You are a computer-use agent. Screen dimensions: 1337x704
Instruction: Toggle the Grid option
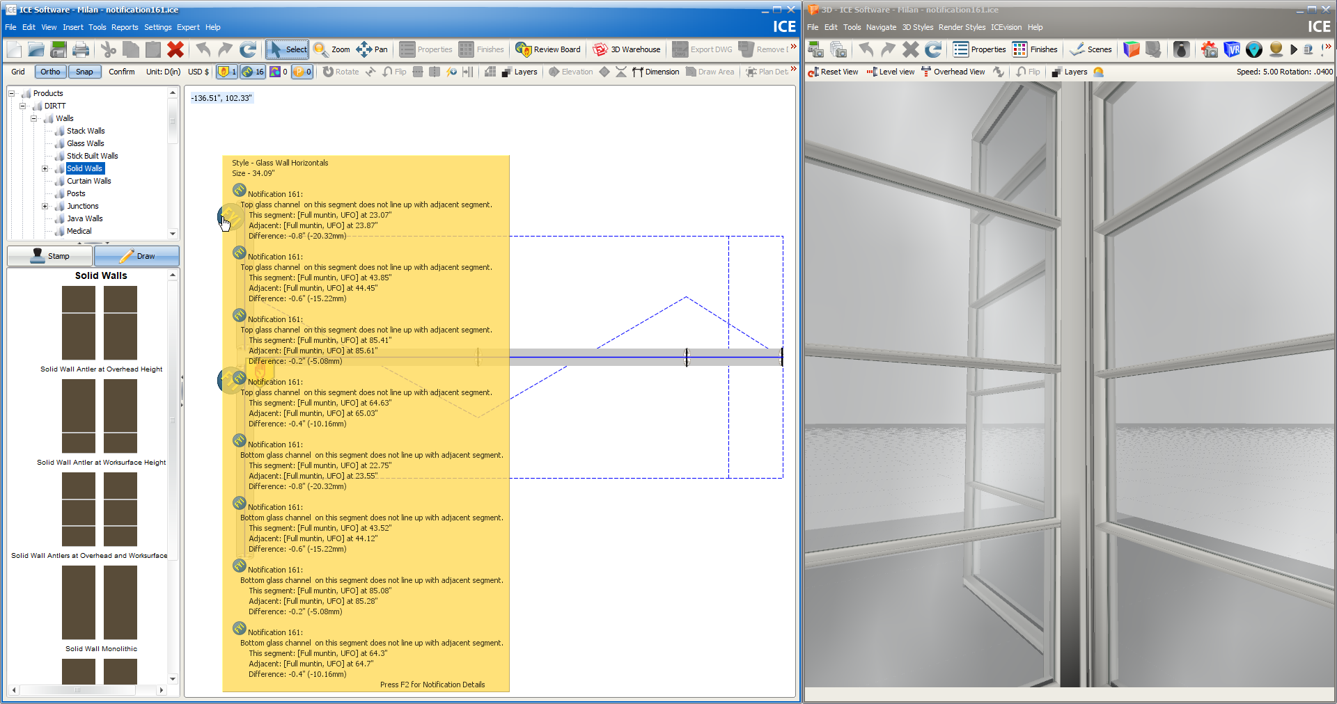coord(18,72)
